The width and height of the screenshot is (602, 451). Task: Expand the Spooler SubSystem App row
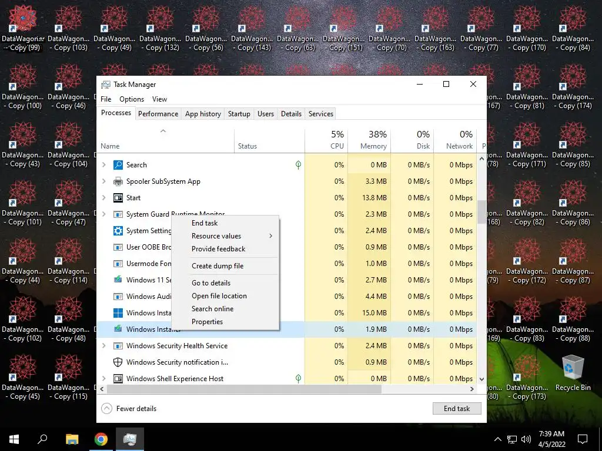tap(103, 181)
